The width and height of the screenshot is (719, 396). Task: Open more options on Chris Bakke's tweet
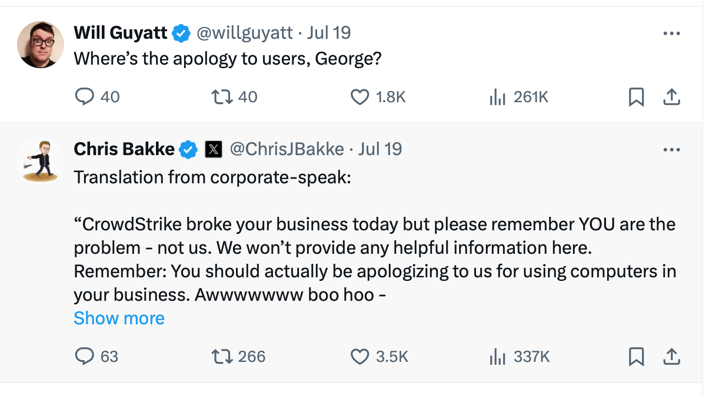671,150
